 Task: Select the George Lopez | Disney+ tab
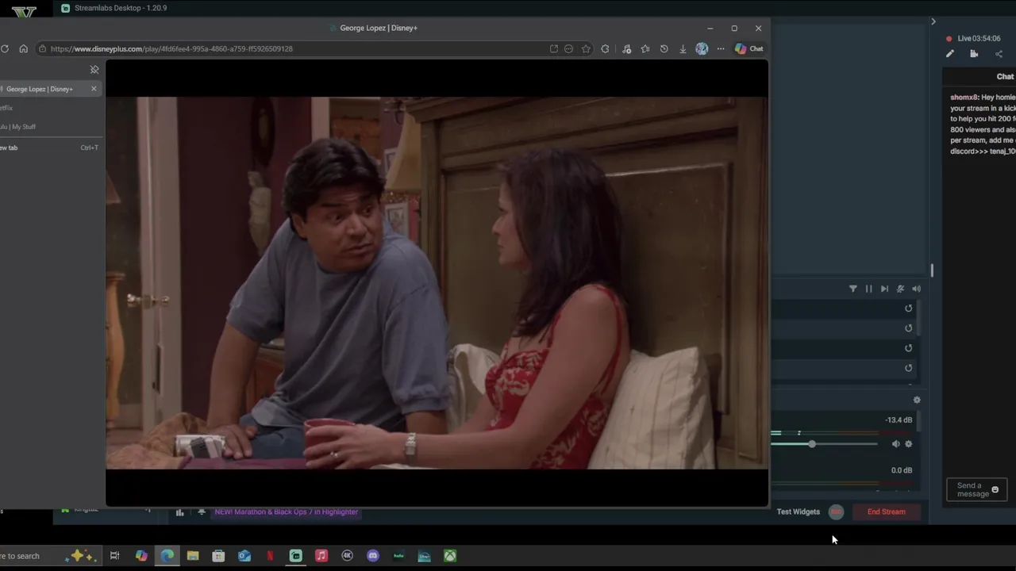[49, 89]
